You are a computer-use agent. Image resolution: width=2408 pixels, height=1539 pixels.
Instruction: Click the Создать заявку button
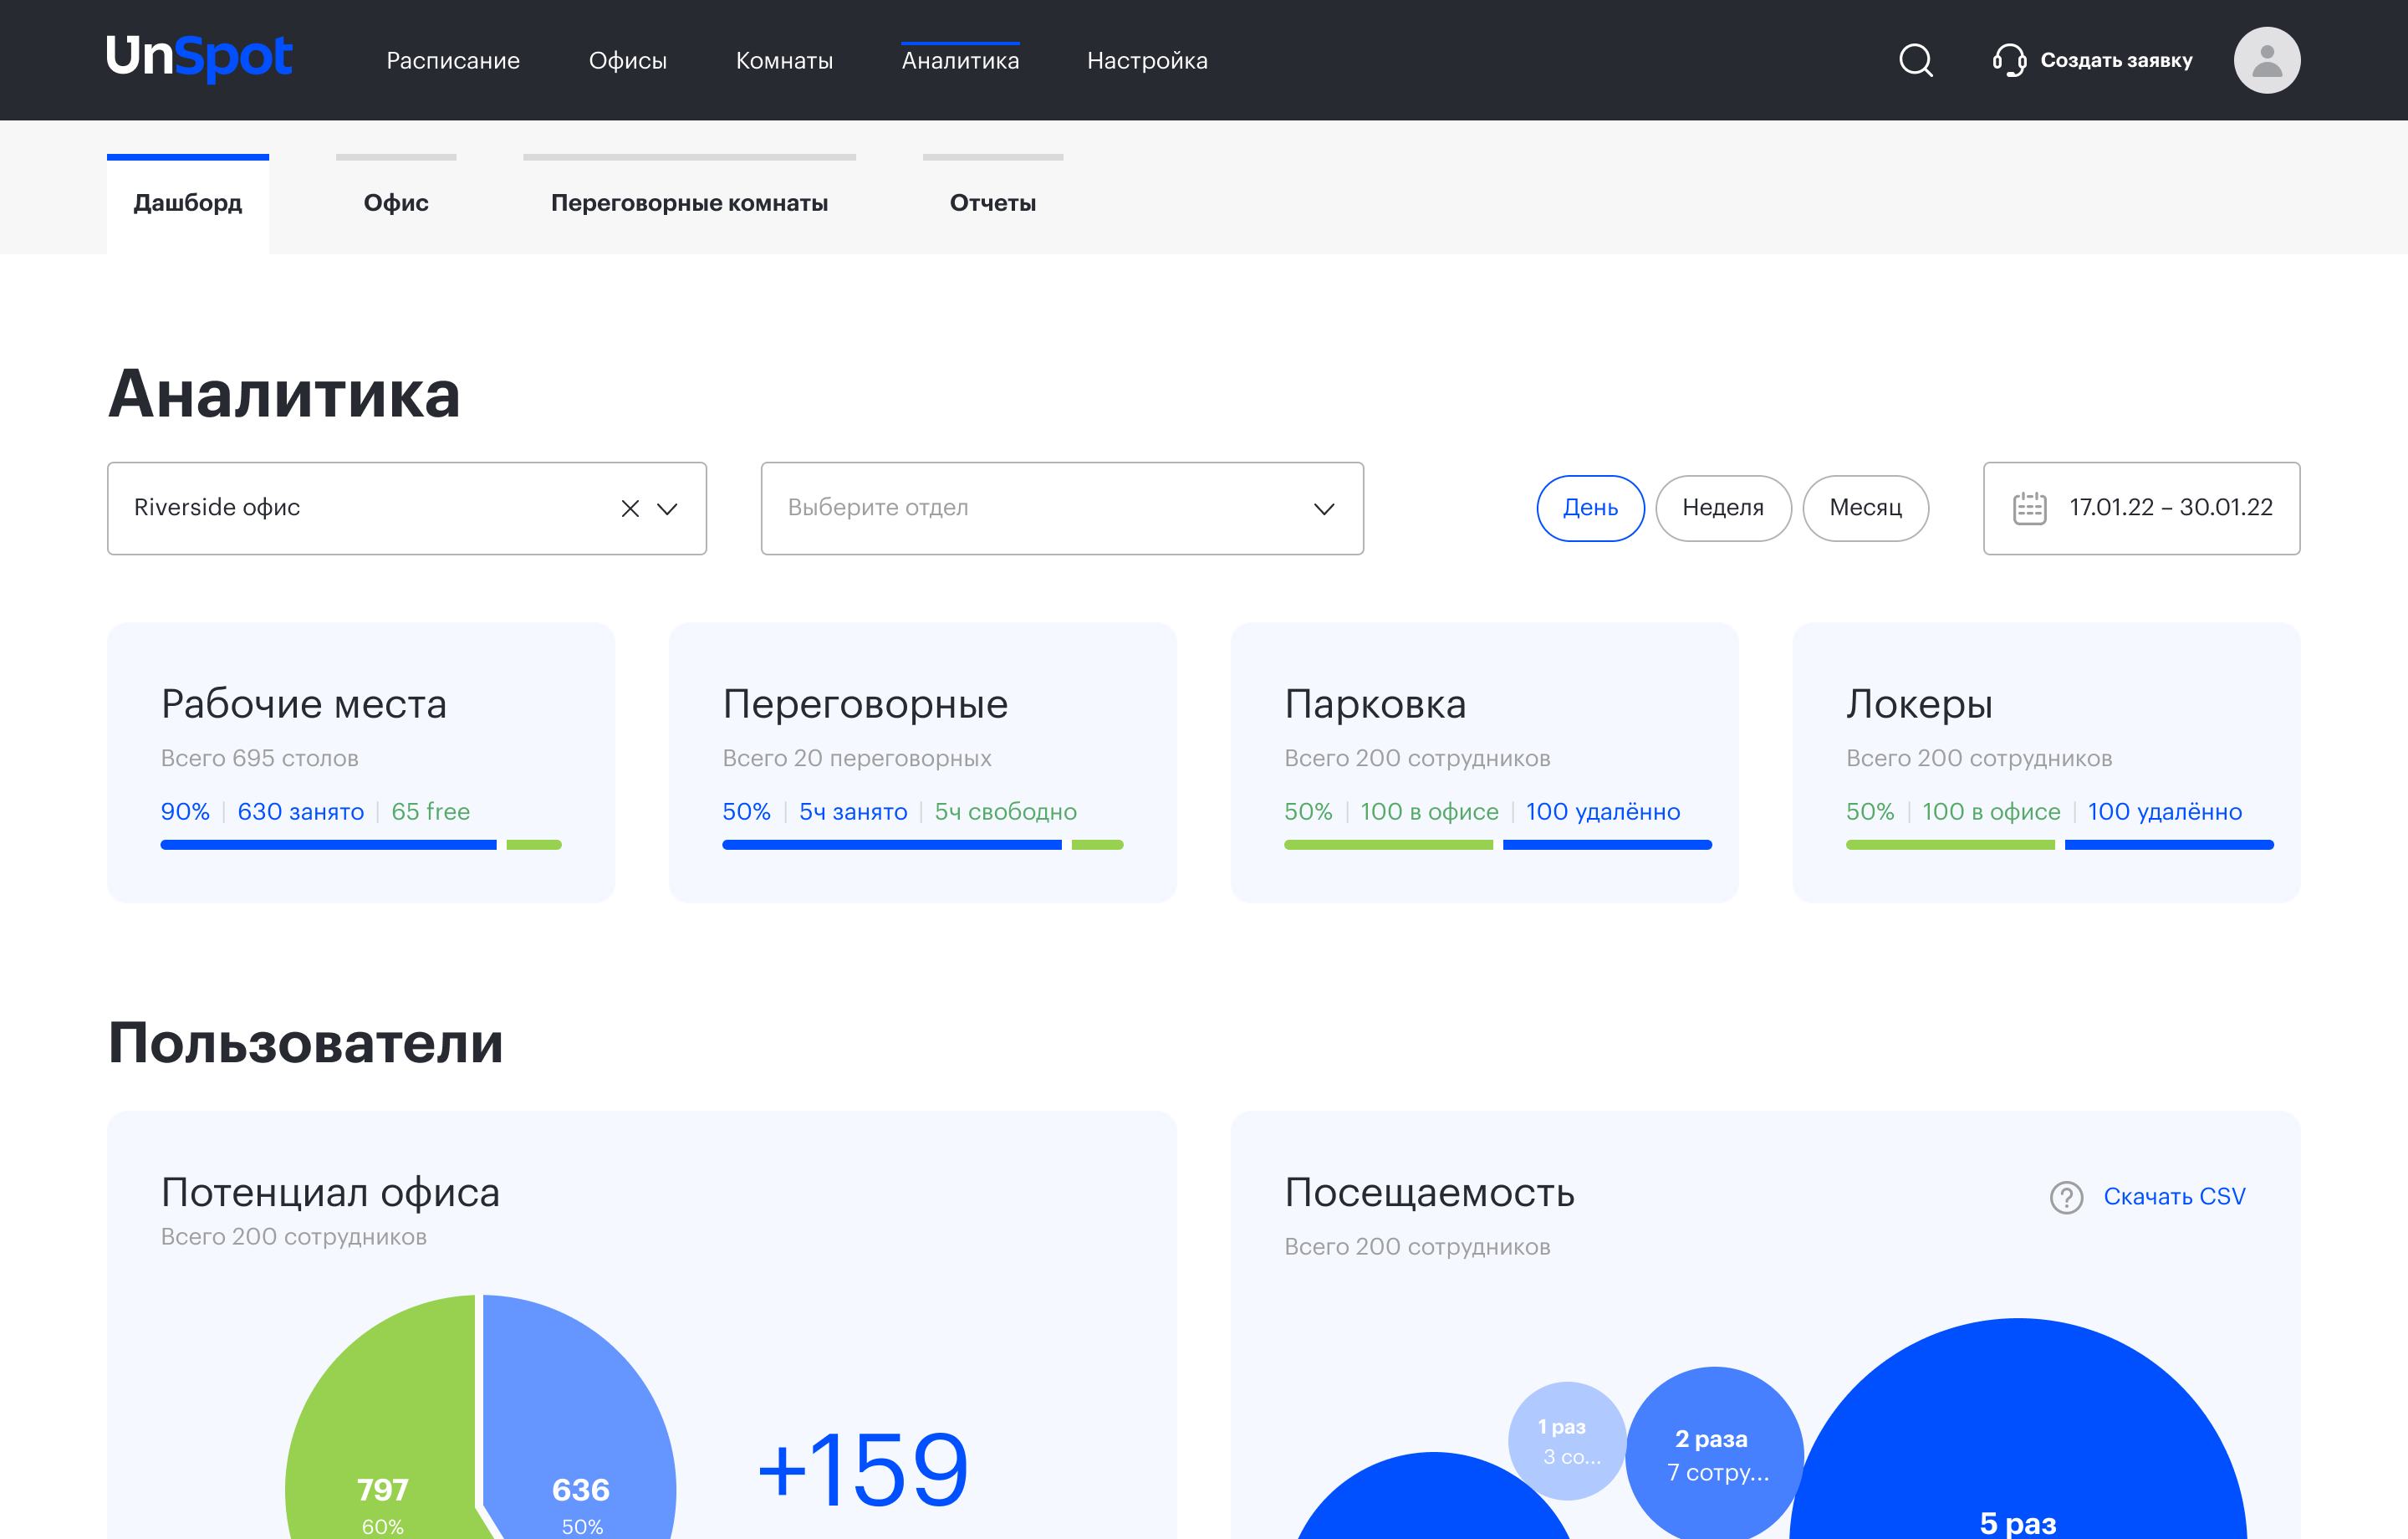point(2092,61)
